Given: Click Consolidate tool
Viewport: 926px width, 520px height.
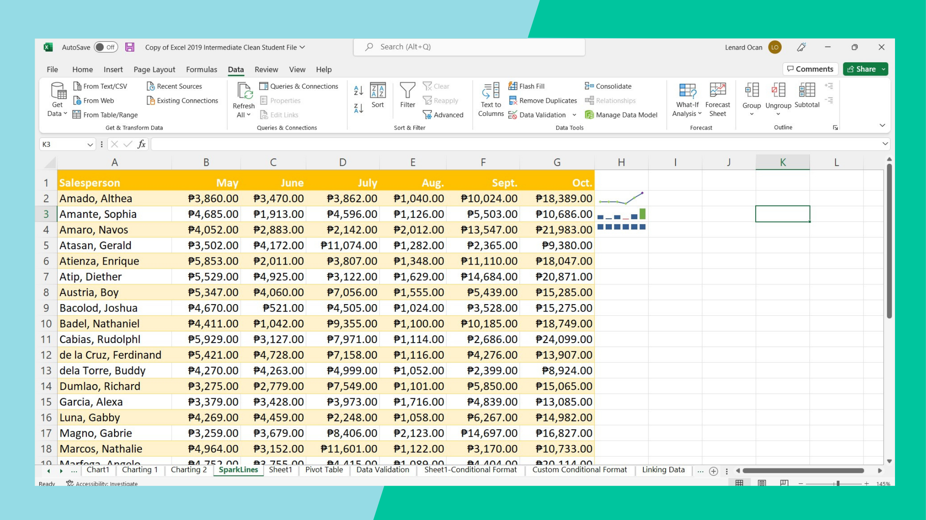Looking at the screenshot, I should [x=608, y=86].
